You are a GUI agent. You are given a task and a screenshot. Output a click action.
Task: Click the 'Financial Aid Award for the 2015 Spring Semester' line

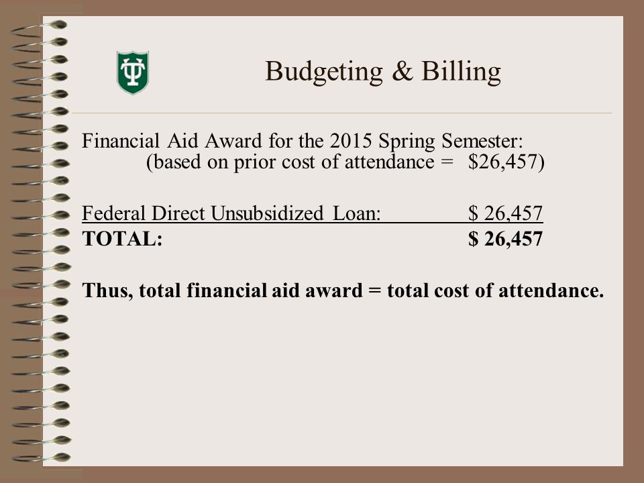[303, 141]
